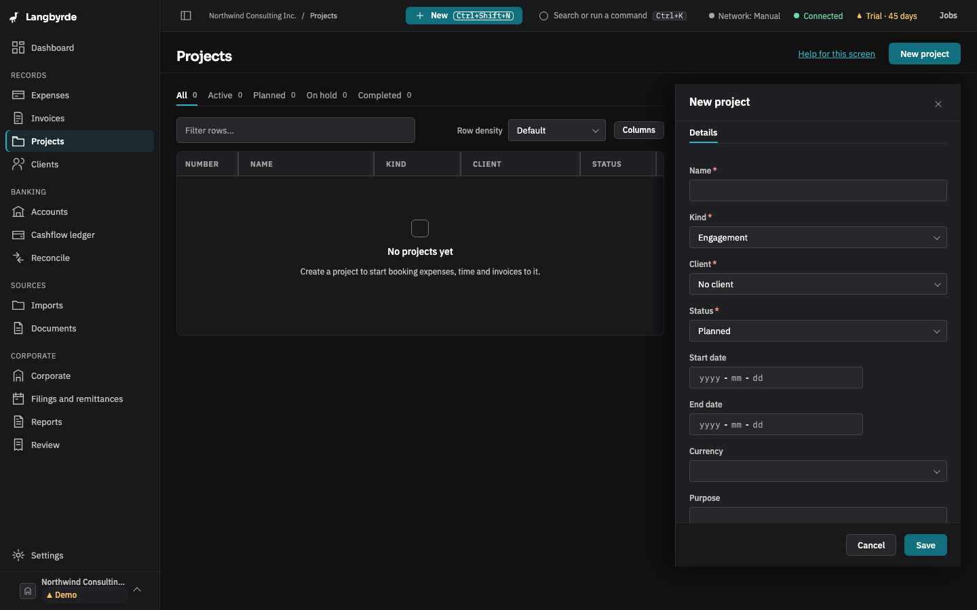Open the Status dropdown showing Planned
Image resolution: width=977 pixels, height=610 pixels.
(818, 331)
